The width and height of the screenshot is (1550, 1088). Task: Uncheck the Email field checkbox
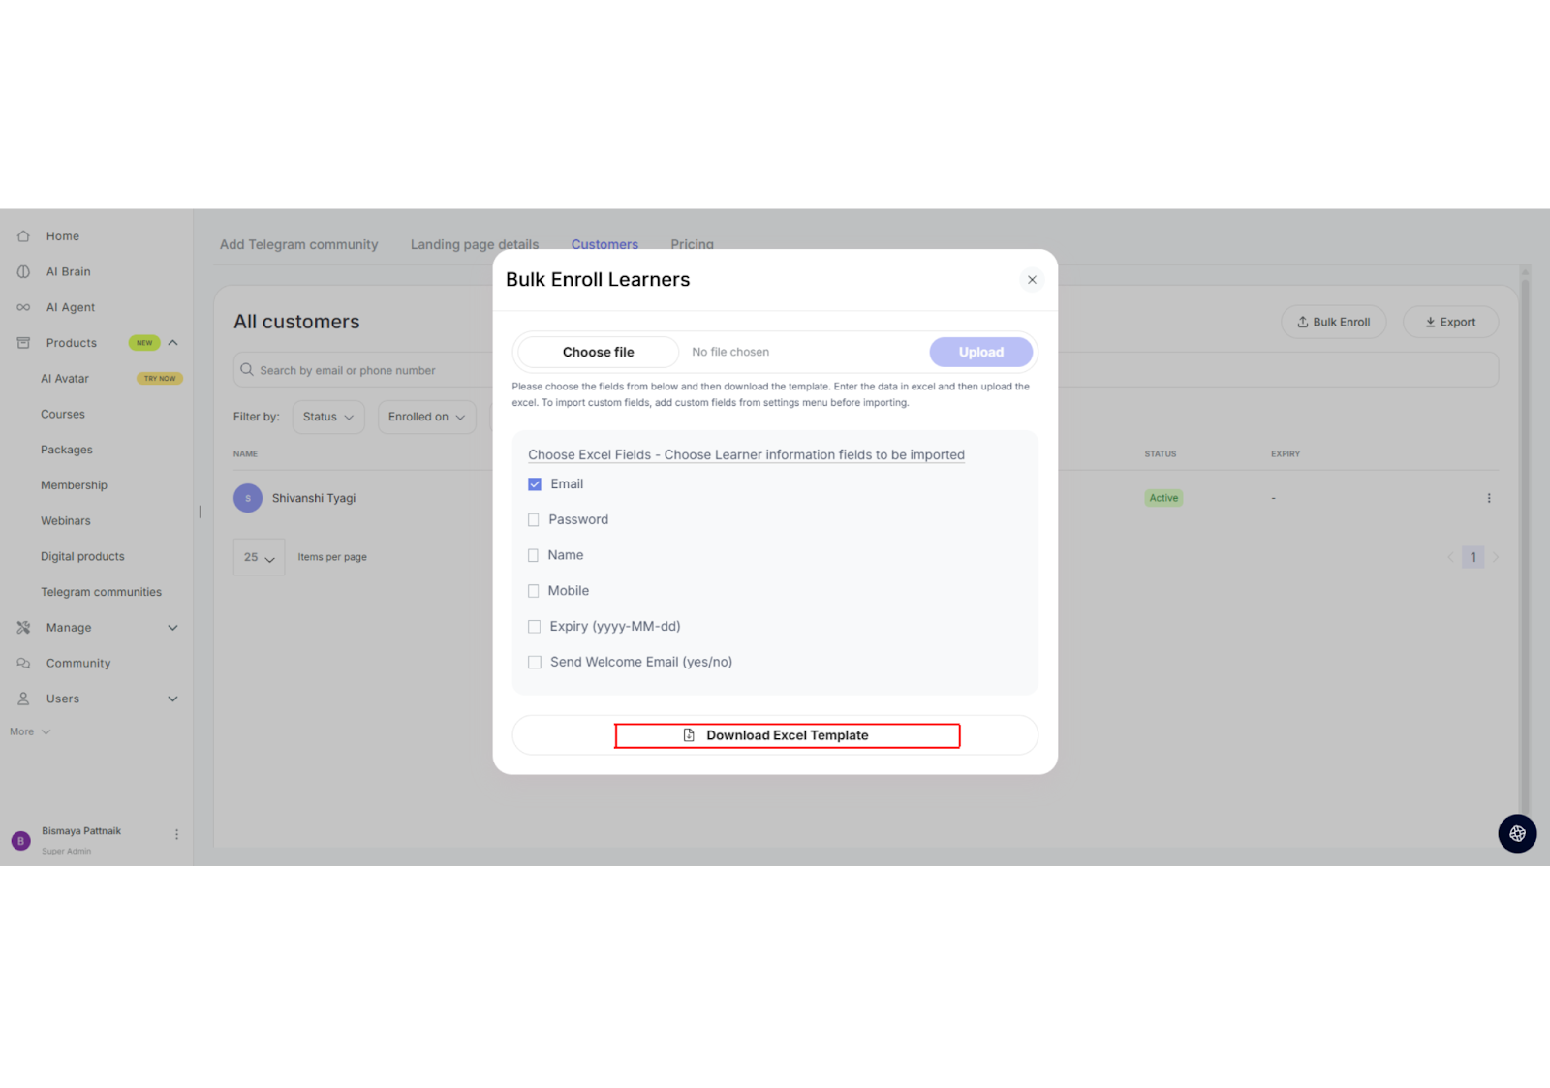[x=535, y=484]
